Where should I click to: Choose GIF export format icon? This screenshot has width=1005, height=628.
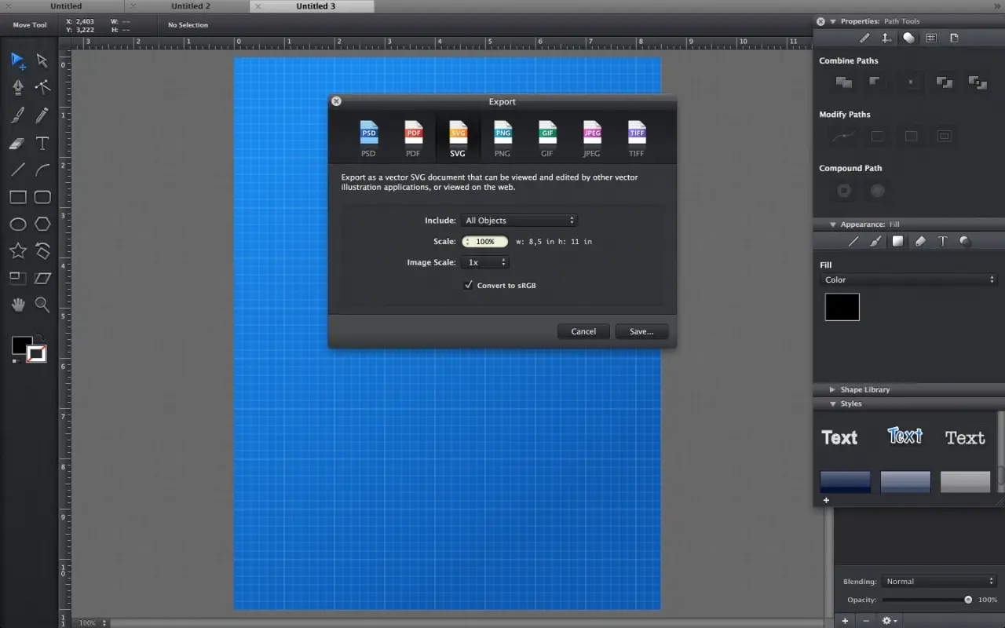(547, 139)
